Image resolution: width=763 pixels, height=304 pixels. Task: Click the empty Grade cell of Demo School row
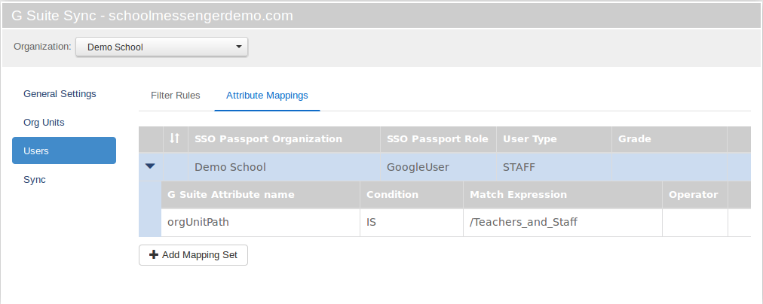pos(670,167)
